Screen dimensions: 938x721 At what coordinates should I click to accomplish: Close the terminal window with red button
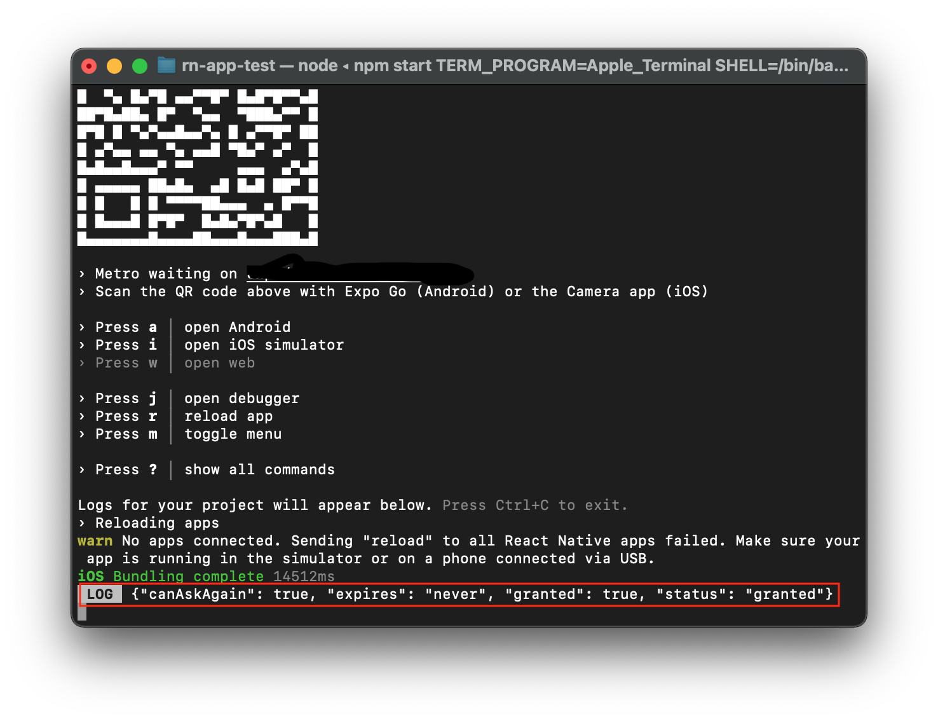[89, 66]
